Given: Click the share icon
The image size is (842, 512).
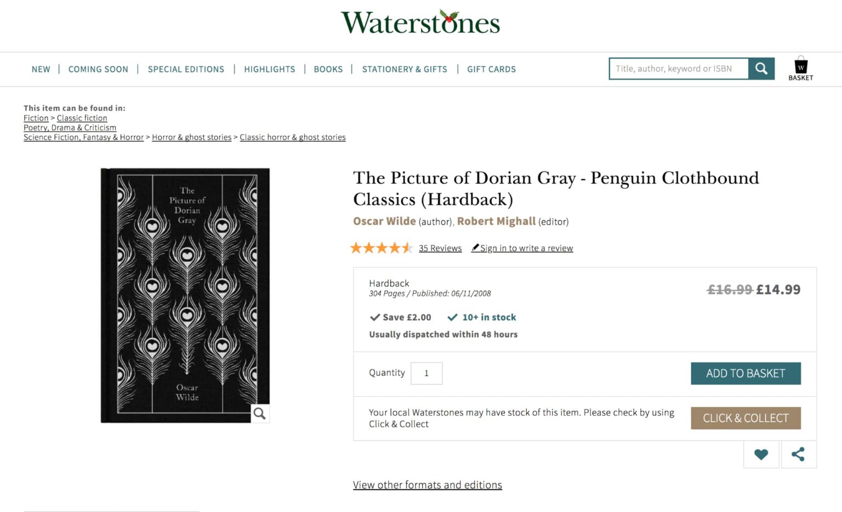Looking at the screenshot, I should 798,455.
